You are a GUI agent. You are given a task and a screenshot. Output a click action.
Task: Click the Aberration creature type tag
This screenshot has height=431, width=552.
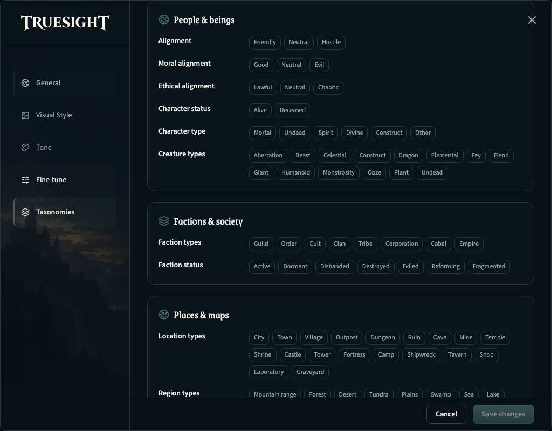[x=268, y=156]
